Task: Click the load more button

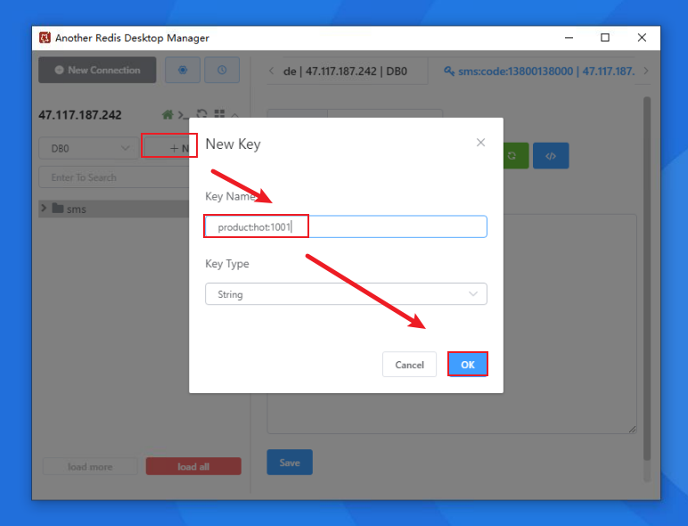Action: click(x=90, y=466)
